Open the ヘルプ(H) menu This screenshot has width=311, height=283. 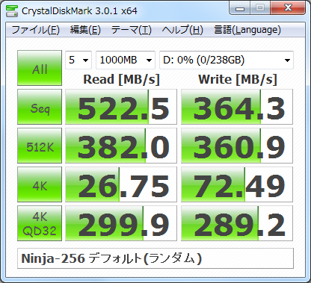[x=182, y=30]
